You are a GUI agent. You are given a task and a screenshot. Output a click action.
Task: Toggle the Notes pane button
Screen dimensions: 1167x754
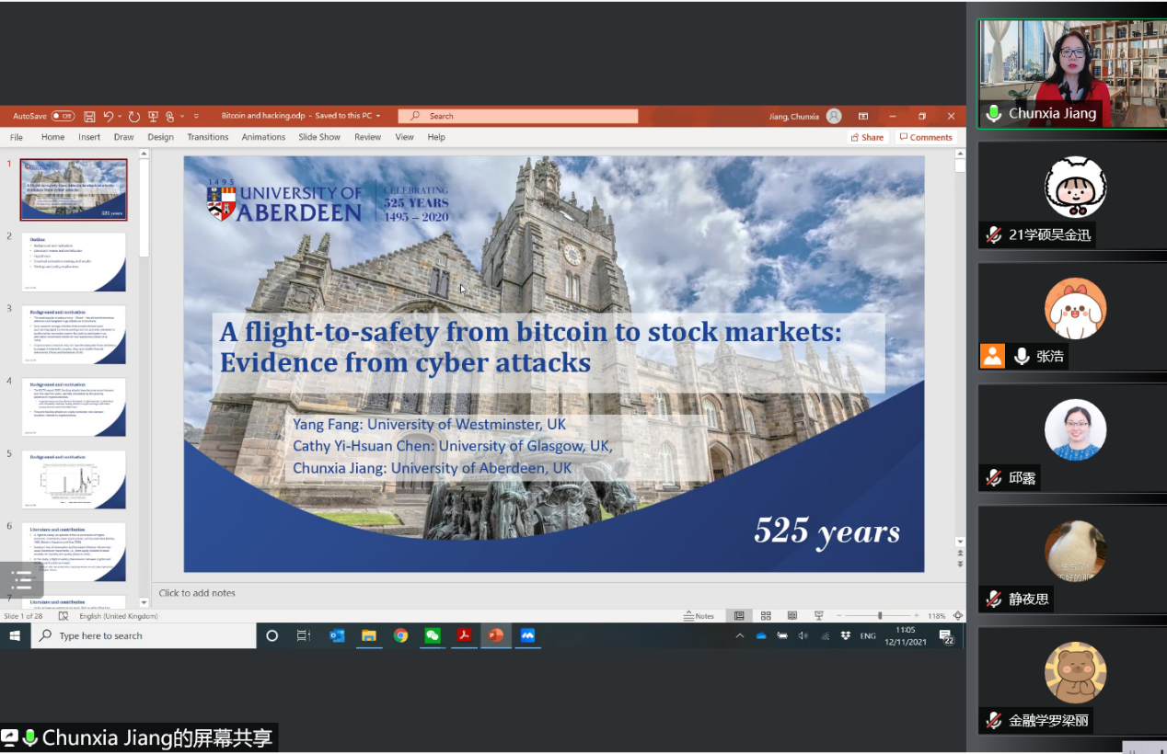699,616
